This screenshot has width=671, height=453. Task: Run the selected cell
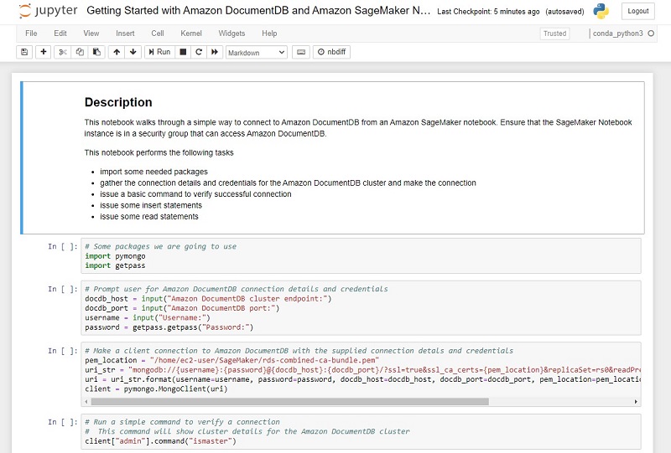tap(159, 52)
